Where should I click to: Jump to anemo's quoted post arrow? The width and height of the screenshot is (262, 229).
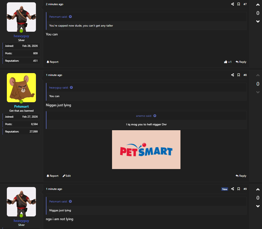tap(155, 116)
